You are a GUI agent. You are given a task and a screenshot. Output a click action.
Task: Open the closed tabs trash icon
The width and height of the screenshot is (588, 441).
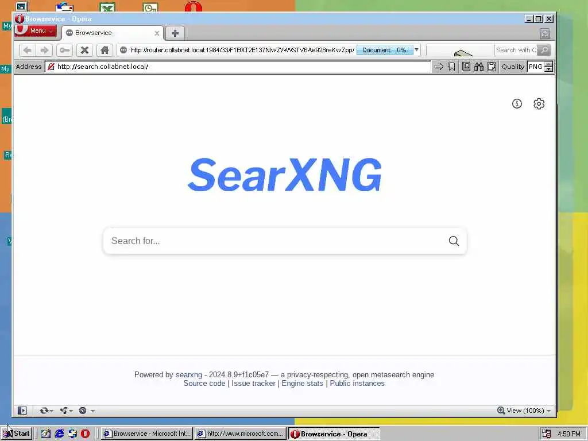coord(545,34)
